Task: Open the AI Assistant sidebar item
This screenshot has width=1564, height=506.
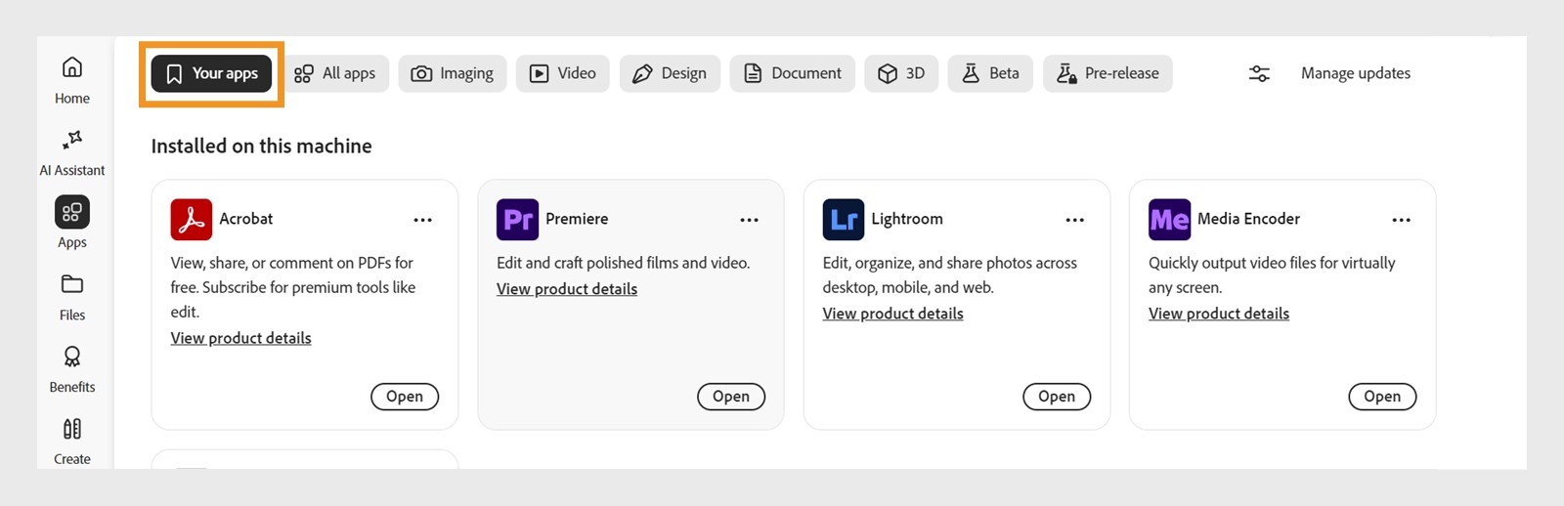Action: click(72, 153)
